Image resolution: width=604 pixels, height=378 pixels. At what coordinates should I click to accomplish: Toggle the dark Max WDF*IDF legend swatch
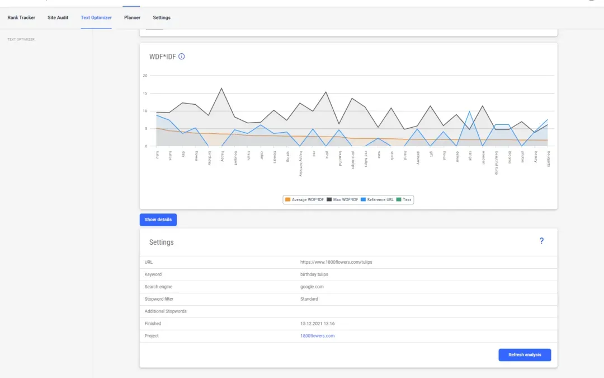329,200
